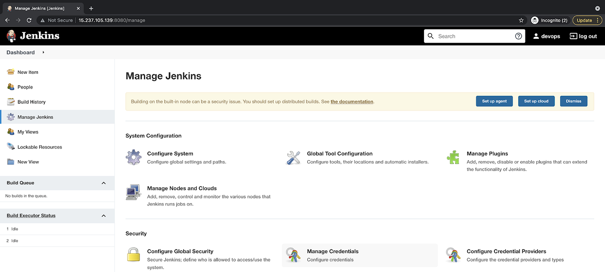
Task: Click the Set up agent button
Action: pyautogui.click(x=494, y=101)
